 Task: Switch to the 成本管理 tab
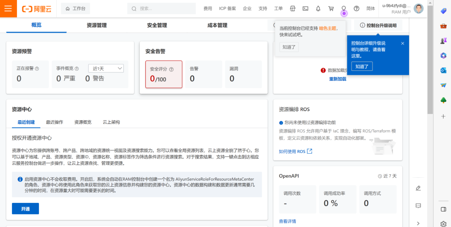[x=217, y=25]
